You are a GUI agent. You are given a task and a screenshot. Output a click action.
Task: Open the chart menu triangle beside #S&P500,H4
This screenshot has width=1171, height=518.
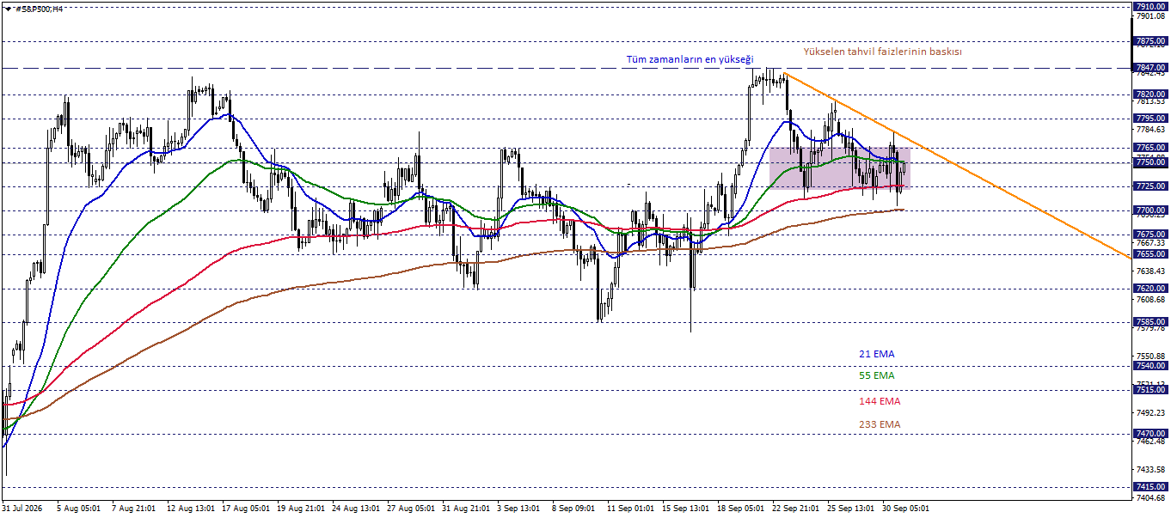pyautogui.click(x=9, y=9)
